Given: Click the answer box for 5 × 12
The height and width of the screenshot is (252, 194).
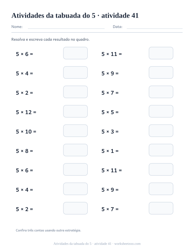Looking at the screenshot, I should pos(75,111).
